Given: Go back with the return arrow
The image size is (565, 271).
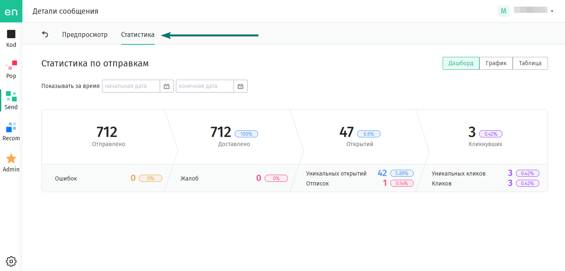Looking at the screenshot, I should [45, 34].
